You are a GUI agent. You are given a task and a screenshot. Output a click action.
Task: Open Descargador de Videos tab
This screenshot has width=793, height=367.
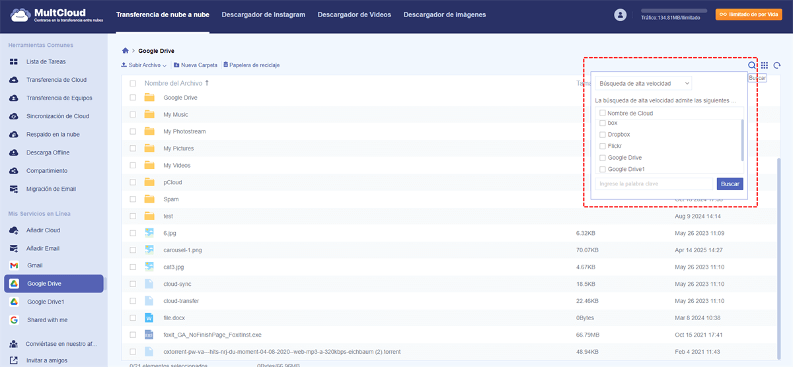(354, 15)
